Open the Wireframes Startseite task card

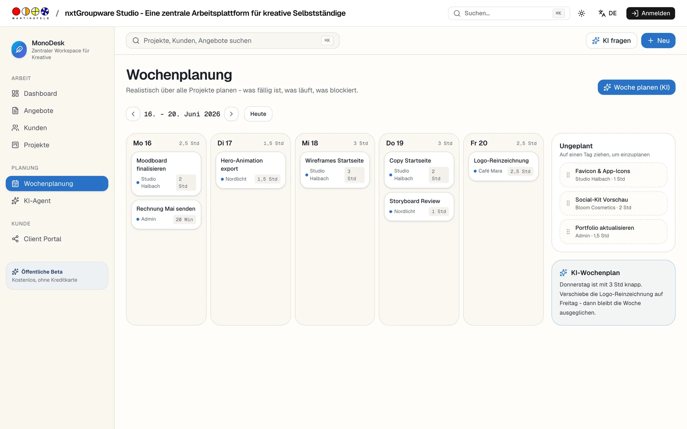[x=335, y=170]
